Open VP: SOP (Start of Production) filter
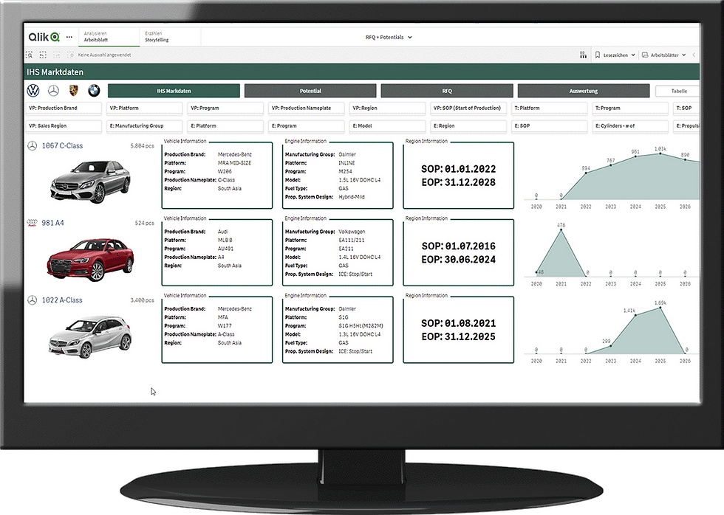The height and width of the screenshot is (515, 724). (468, 108)
